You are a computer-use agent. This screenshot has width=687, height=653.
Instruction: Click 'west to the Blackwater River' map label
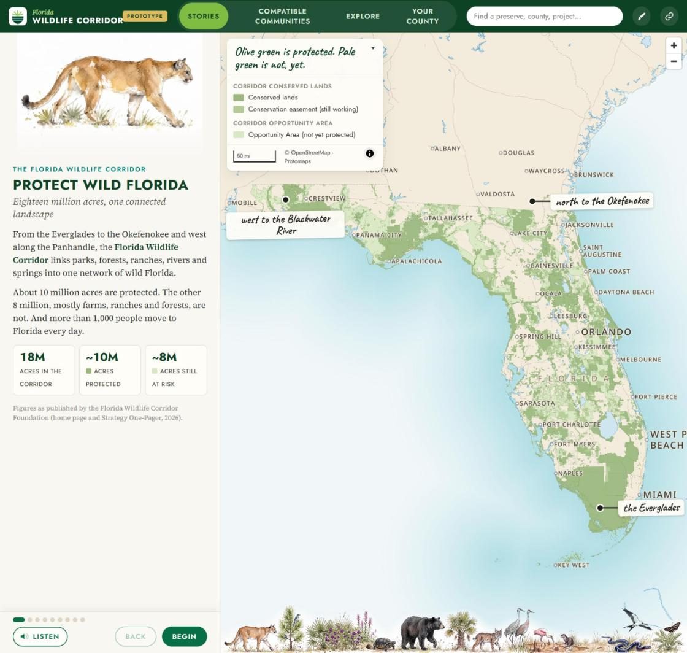click(286, 225)
